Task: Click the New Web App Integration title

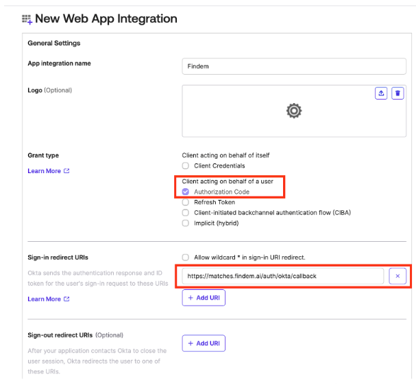Action: tap(106, 19)
